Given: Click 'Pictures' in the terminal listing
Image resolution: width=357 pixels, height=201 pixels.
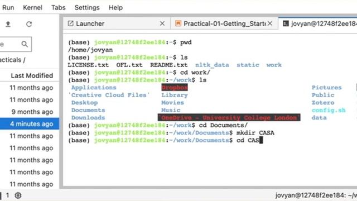Looking at the screenshot, I should (x=327, y=88).
